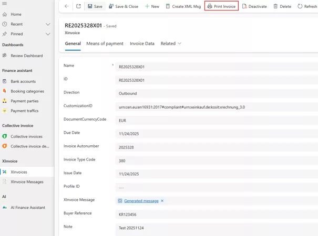Viewport: 318px width, 236px height.
Task: Click the Deactivate document icon
Action: coord(244,6)
